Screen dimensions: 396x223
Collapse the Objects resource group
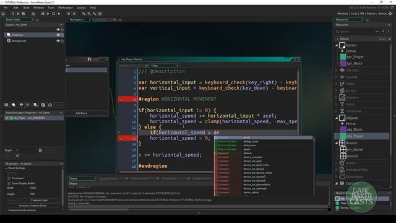click(x=337, y=118)
